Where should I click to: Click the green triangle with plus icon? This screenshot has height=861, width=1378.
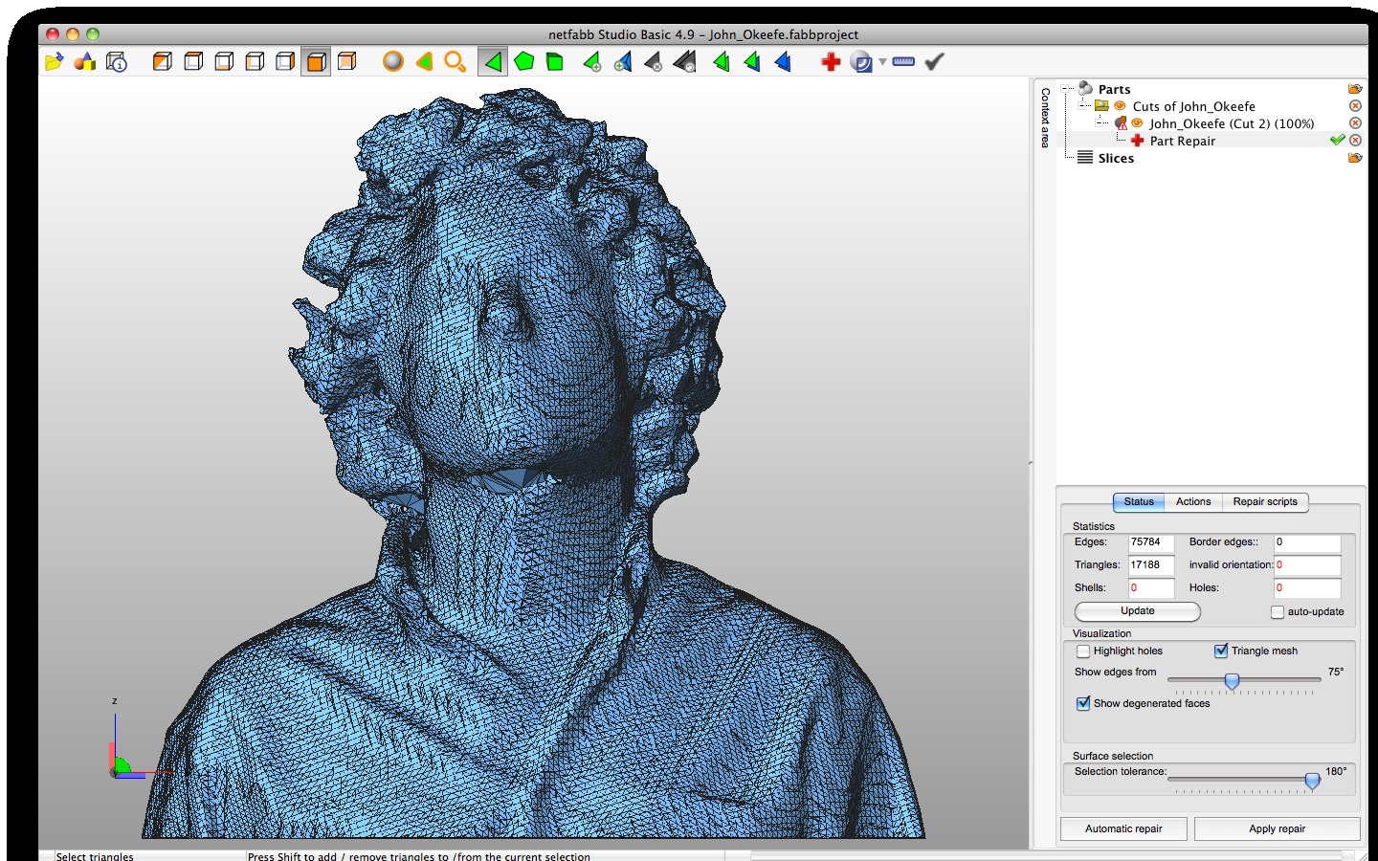592,62
